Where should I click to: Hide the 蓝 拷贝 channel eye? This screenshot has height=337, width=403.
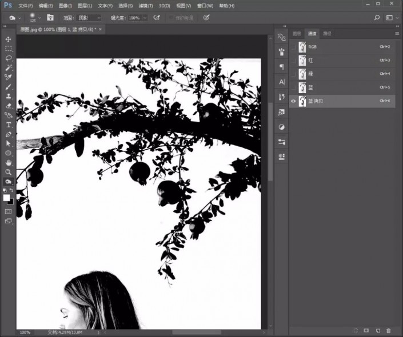(294, 101)
